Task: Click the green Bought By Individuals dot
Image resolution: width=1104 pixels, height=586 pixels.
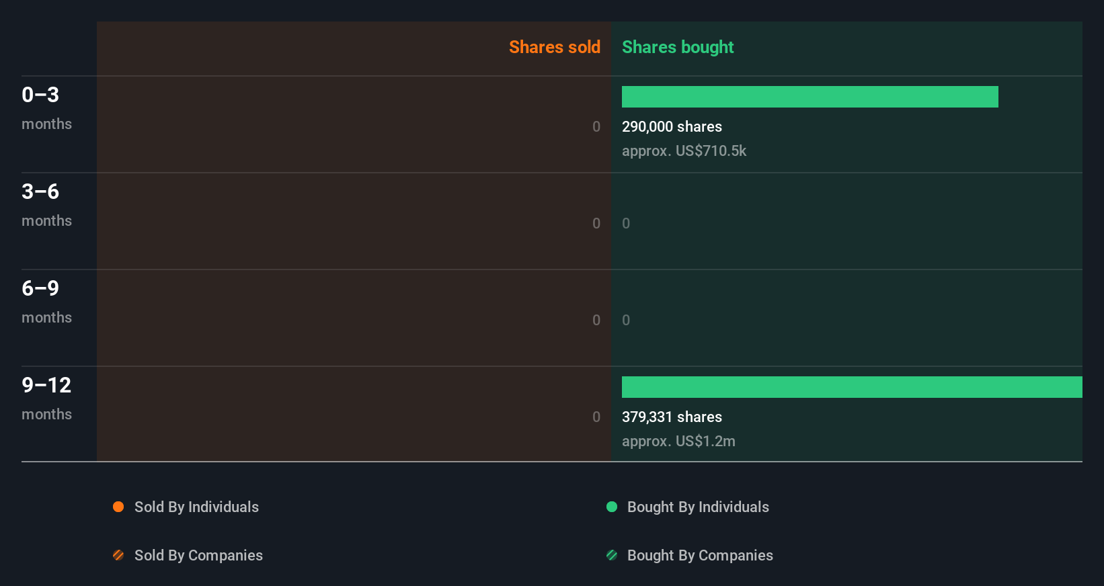Action: pyautogui.click(x=612, y=507)
